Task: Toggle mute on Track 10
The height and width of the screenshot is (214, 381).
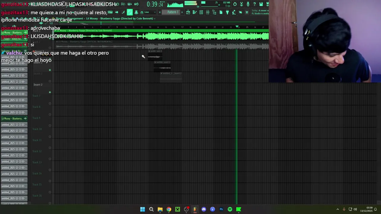Action: [x=50, y=137]
